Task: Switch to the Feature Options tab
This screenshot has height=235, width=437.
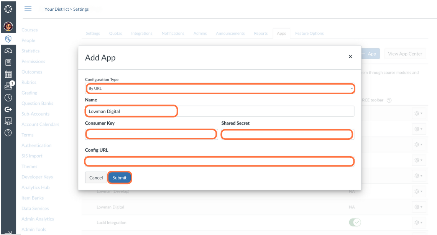Action: tap(309, 33)
